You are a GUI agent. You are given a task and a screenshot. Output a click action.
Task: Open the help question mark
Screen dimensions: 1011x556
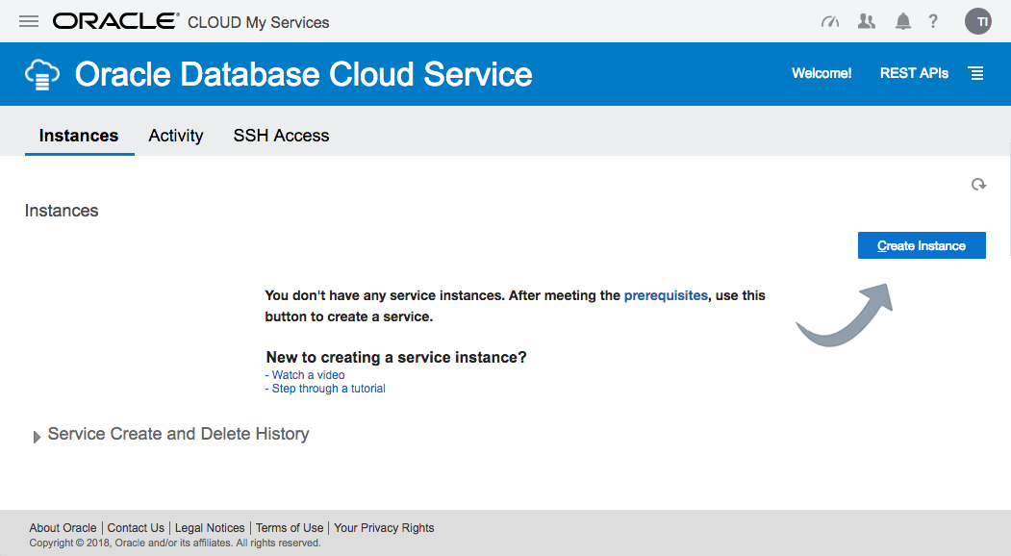coord(933,22)
